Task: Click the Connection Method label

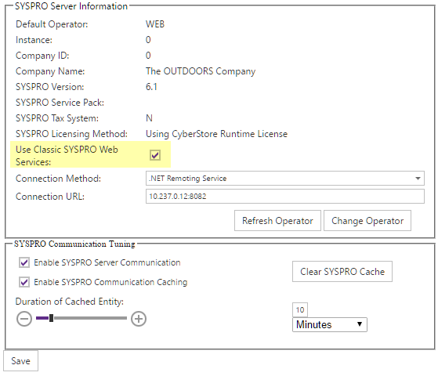Action: click(x=58, y=179)
